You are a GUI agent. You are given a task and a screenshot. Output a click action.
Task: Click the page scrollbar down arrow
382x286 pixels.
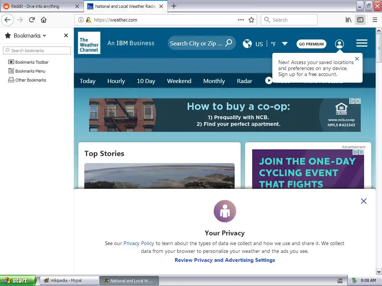click(x=379, y=271)
